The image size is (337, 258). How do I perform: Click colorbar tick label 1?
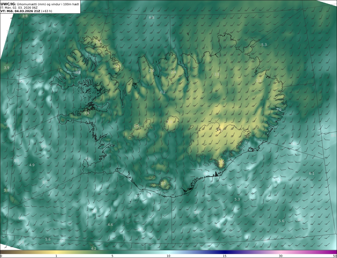coord(56,256)
